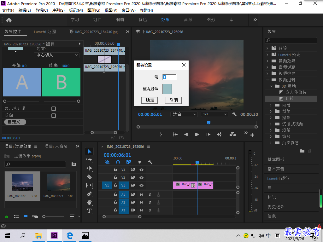323x242 pixels.
Task: Toggle V1 track output eye
Action: 141,185
